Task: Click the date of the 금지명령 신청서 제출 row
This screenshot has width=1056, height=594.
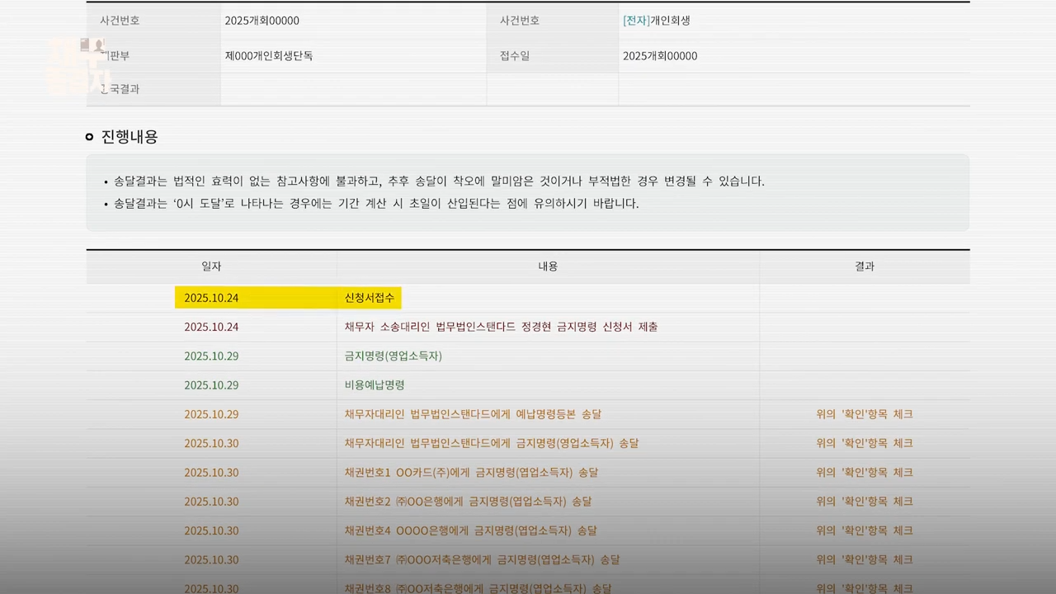Action: click(211, 327)
